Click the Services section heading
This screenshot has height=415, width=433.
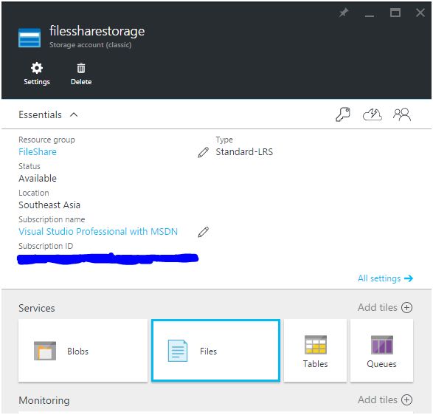[37, 308]
